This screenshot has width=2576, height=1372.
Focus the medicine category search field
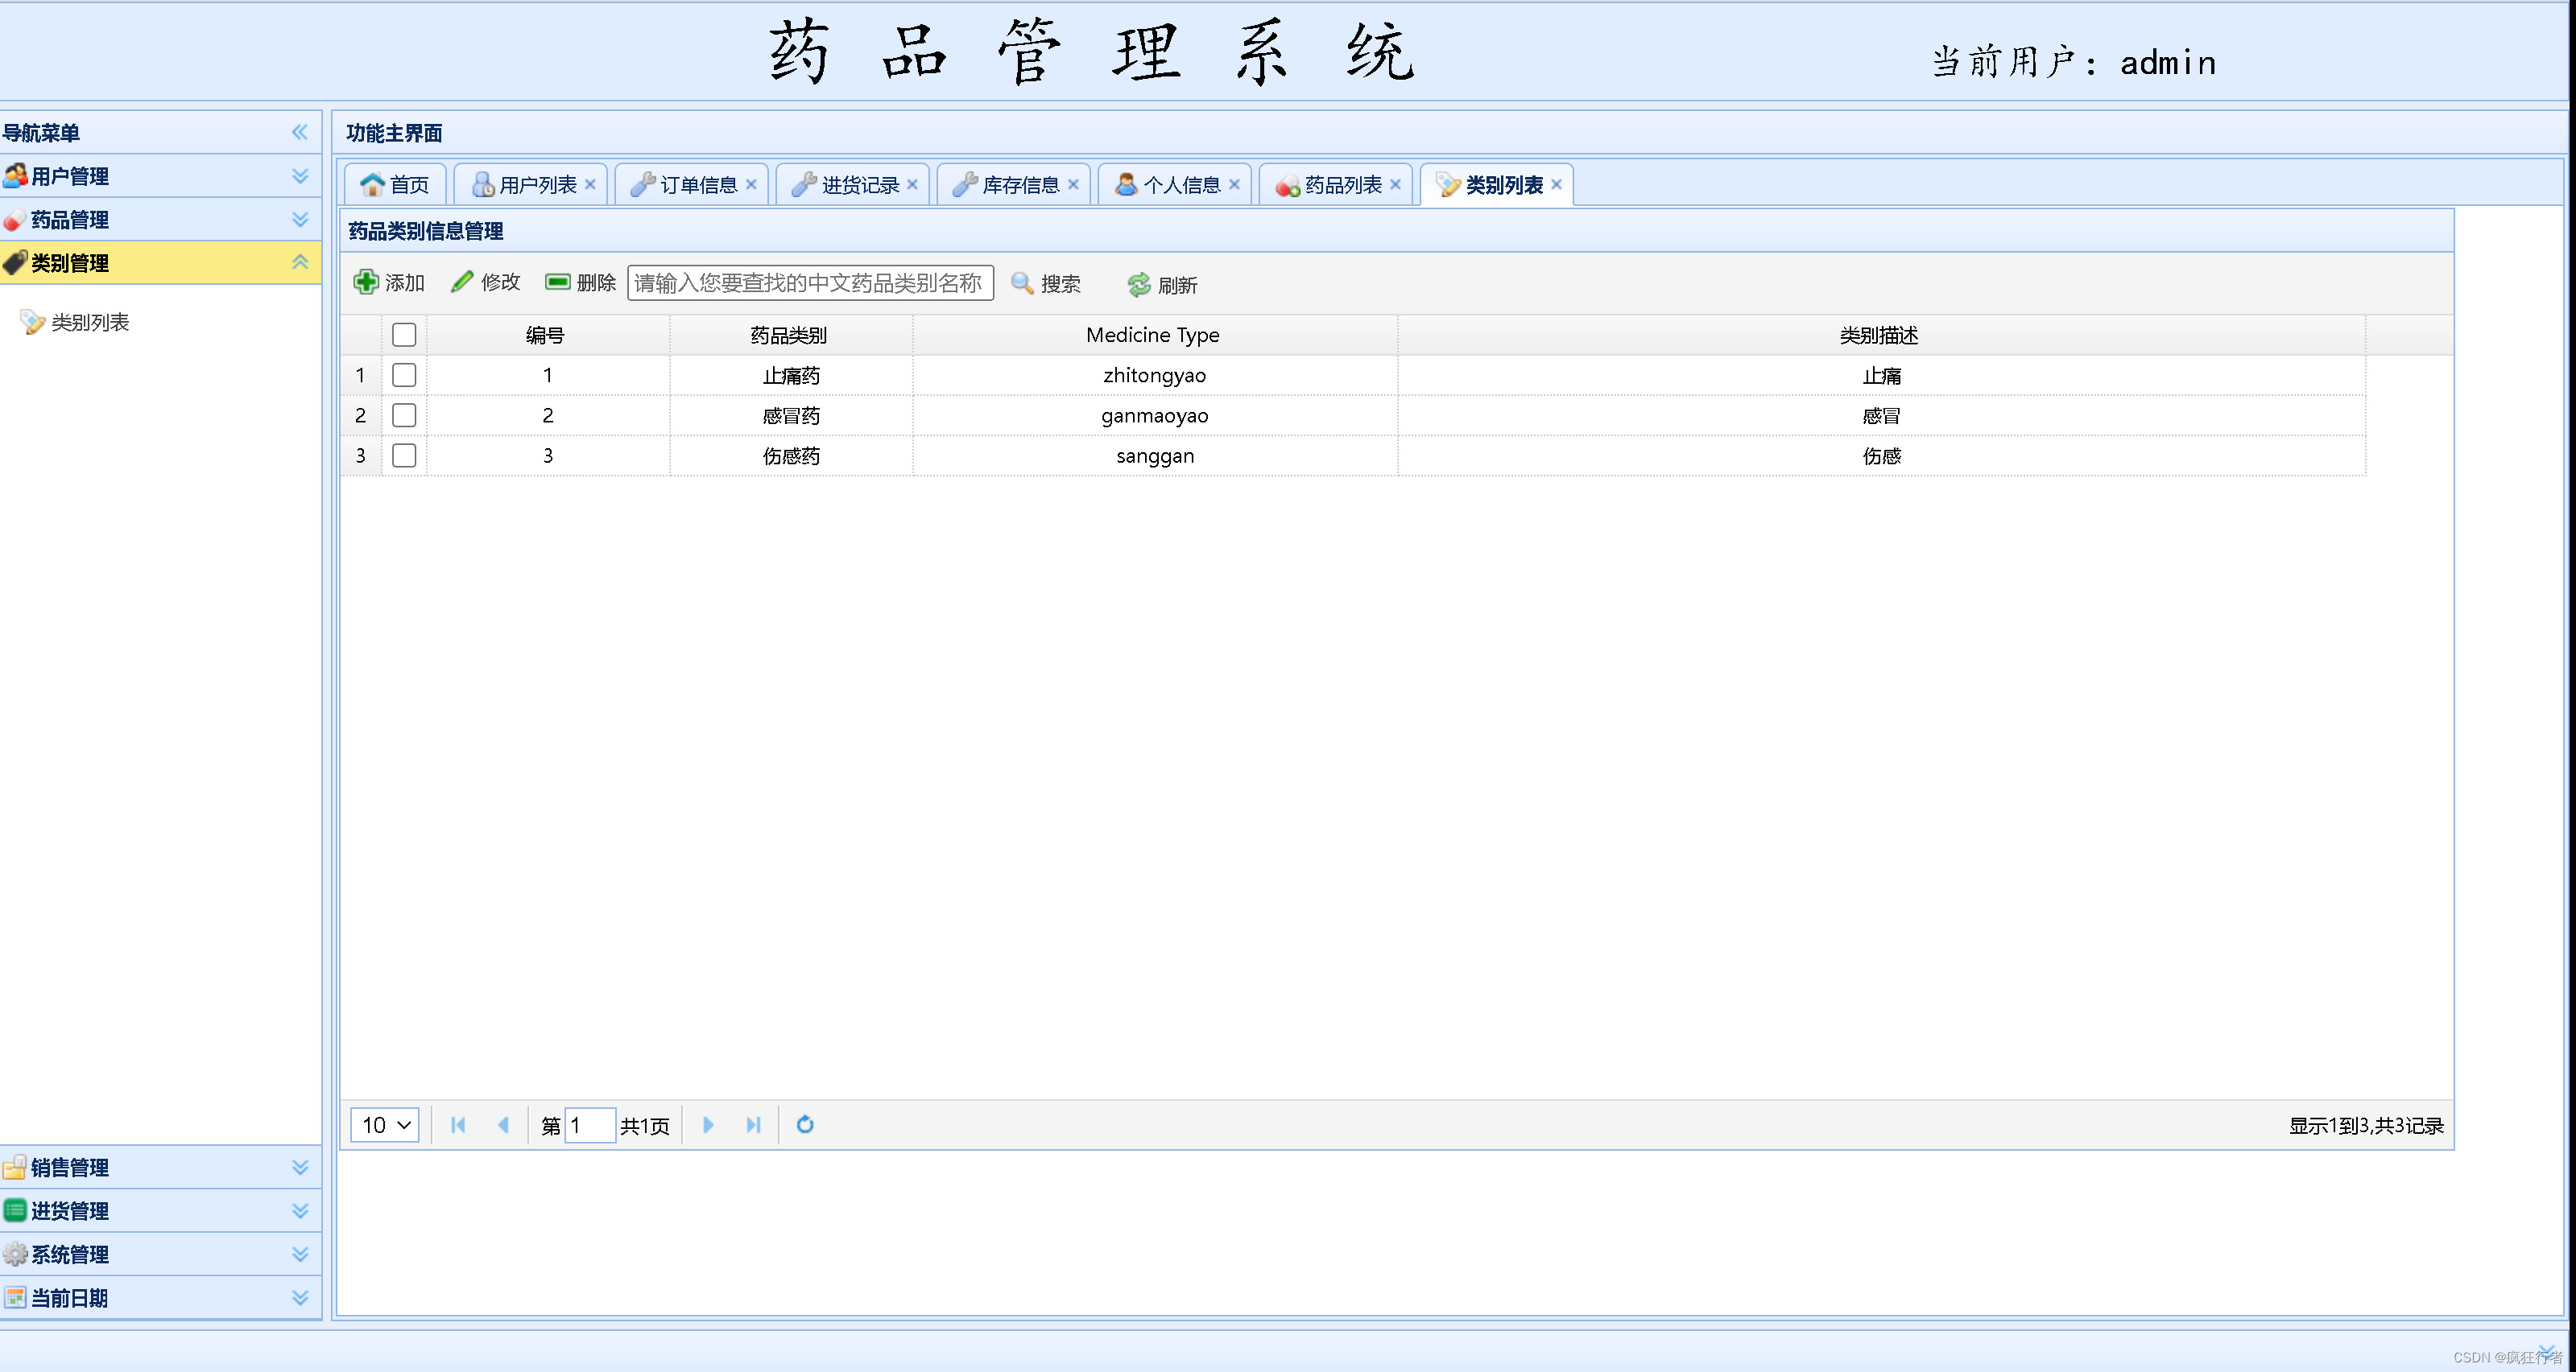[x=809, y=282]
